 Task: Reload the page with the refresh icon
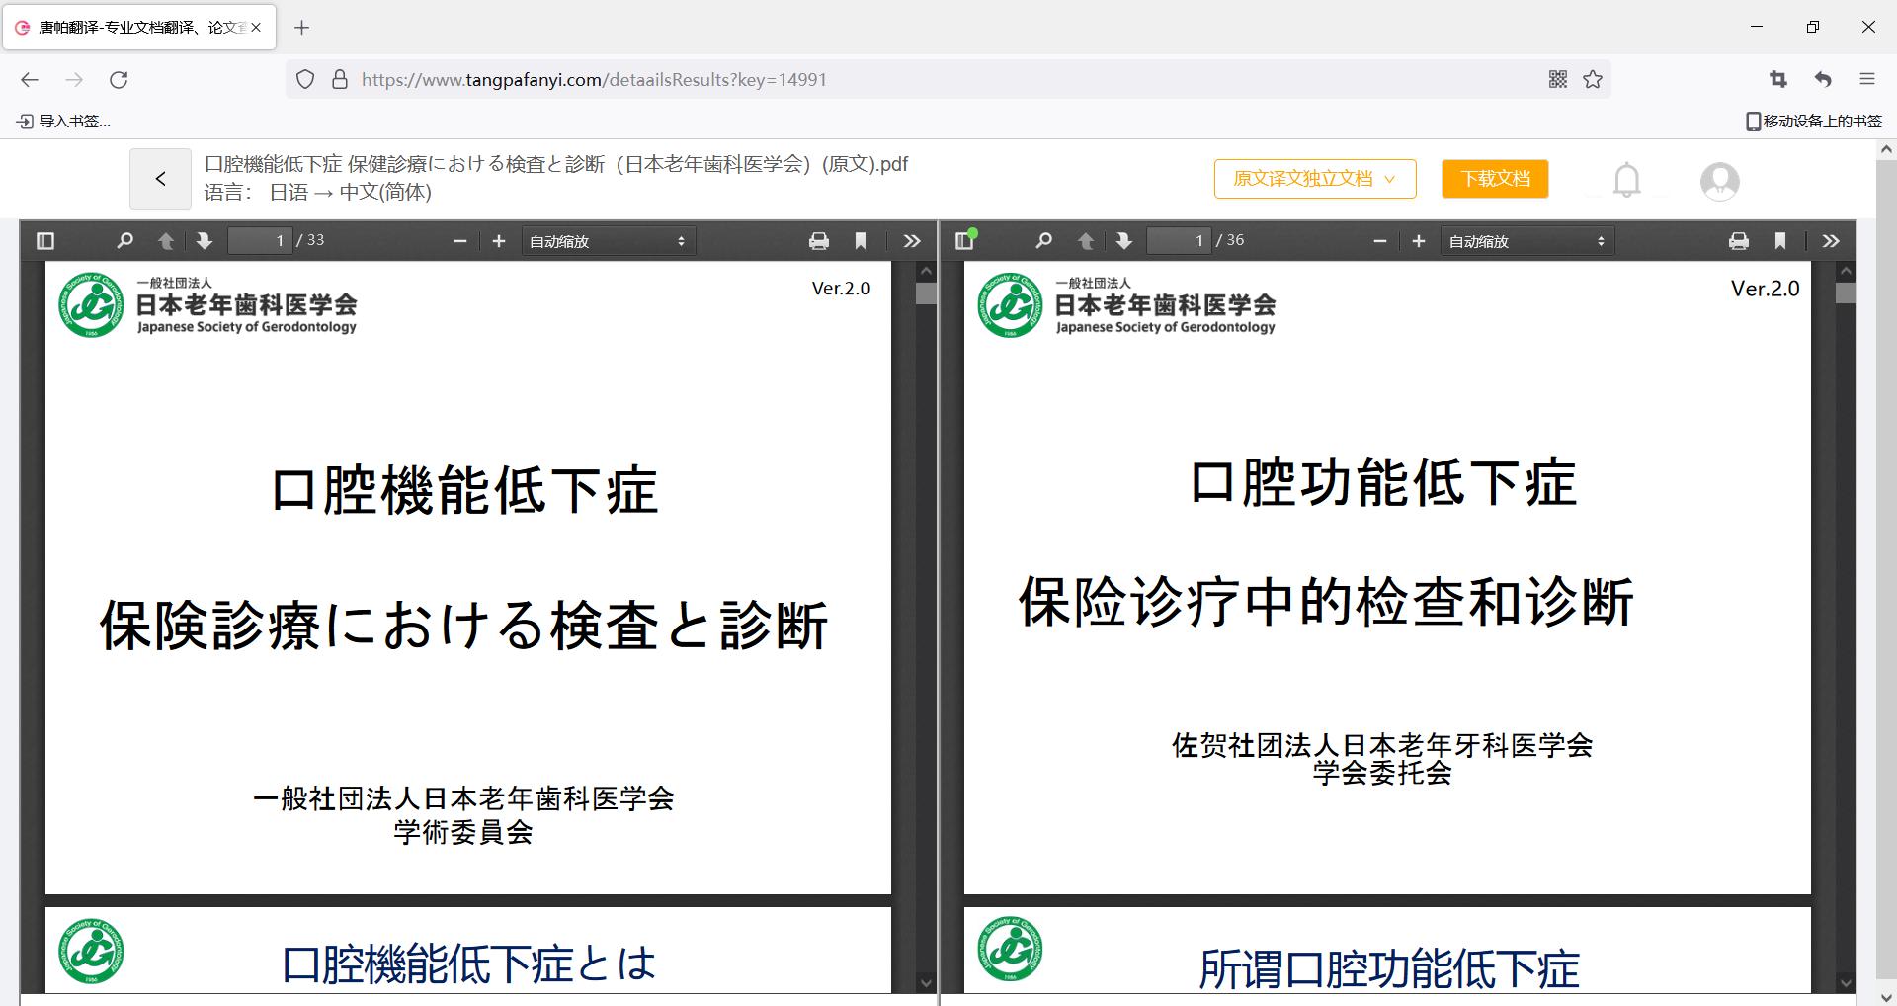tap(119, 79)
